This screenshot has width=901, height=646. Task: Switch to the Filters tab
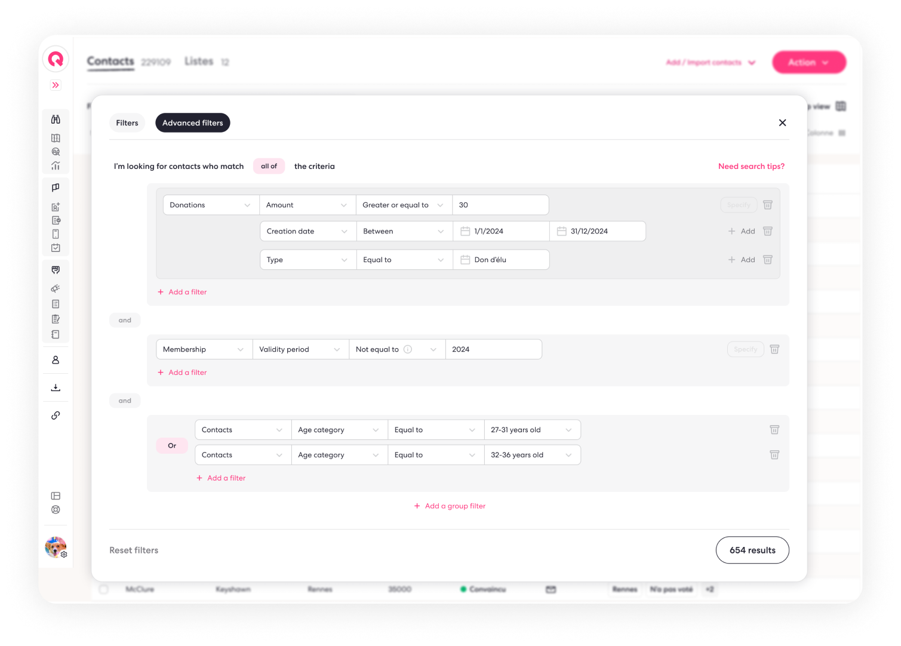pos(127,123)
